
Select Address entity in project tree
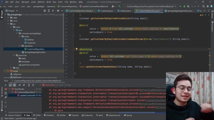coord(29,40)
